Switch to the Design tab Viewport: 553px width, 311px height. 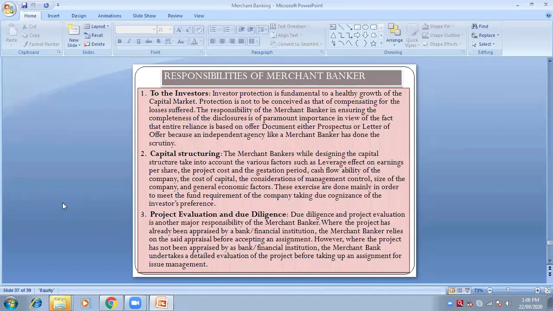pyautogui.click(x=79, y=16)
